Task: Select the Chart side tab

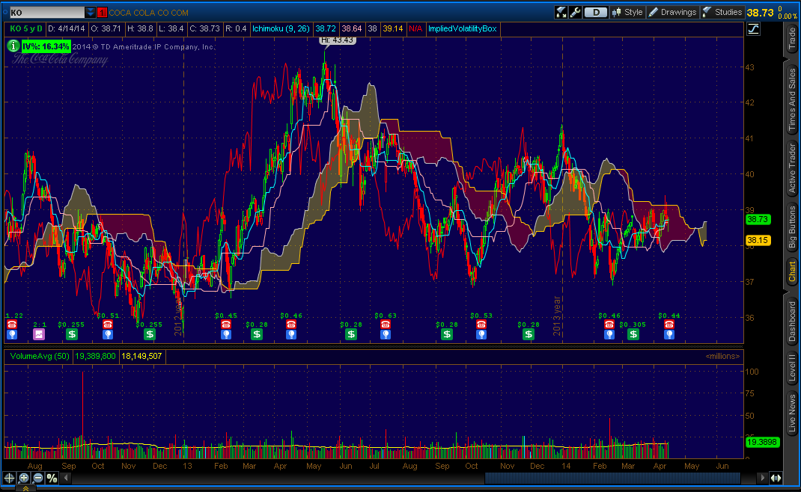Action: 792,271
